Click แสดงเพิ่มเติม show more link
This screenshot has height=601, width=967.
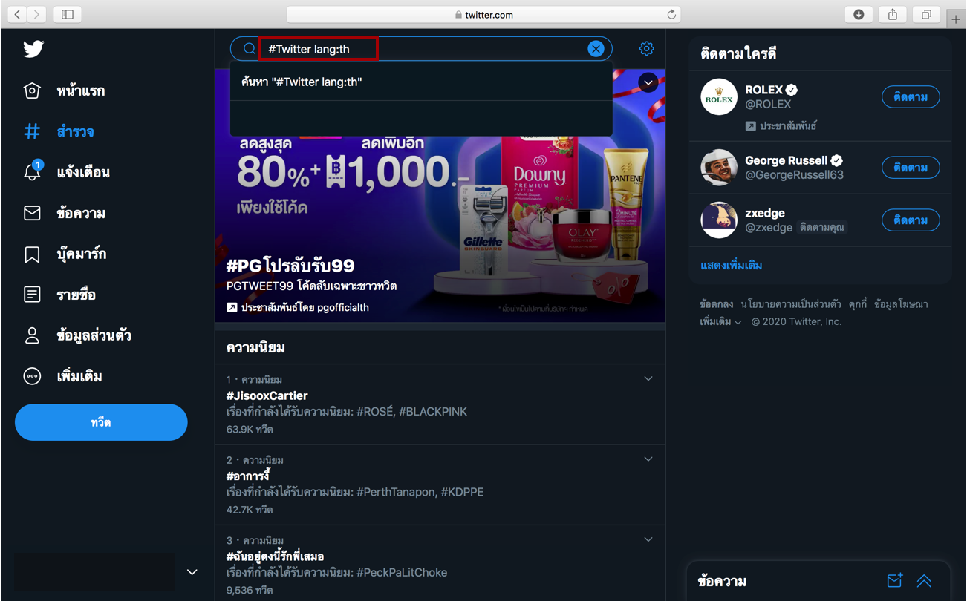(x=731, y=265)
